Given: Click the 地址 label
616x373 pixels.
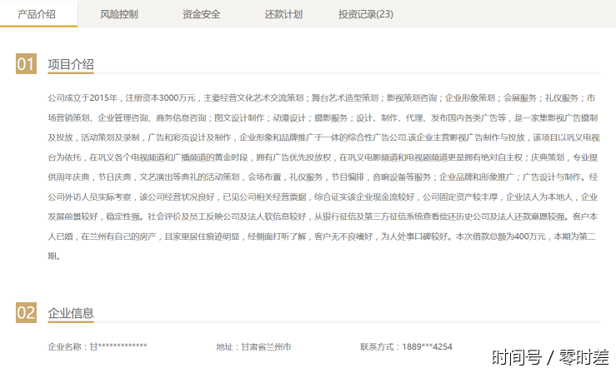Looking at the screenshot, I should tap(227, 346).
